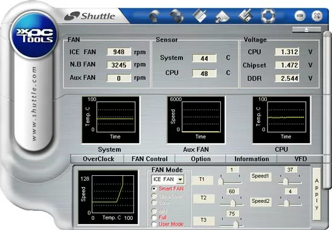Select the Low fan mode radio
Viewport: 332px width, 230px height.
tap(154, 202)
